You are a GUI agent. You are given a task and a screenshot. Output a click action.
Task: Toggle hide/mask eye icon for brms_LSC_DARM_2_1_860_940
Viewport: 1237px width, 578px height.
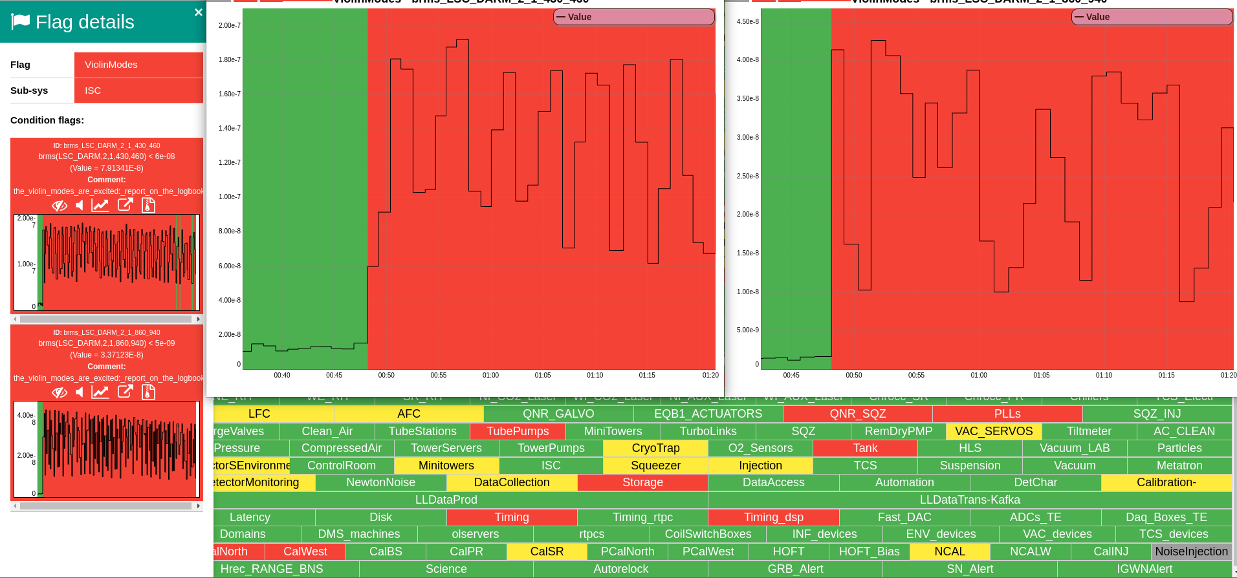(60, 392)
